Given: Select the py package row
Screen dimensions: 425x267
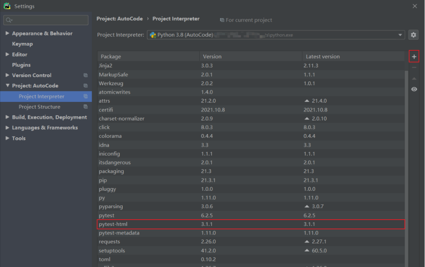Looking at the screenshot, I should [251, 197].
